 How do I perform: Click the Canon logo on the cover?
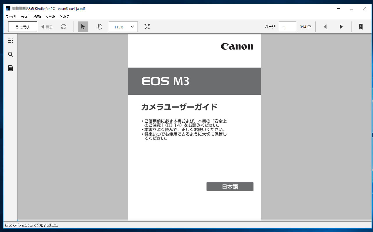[x=237, y=46]
